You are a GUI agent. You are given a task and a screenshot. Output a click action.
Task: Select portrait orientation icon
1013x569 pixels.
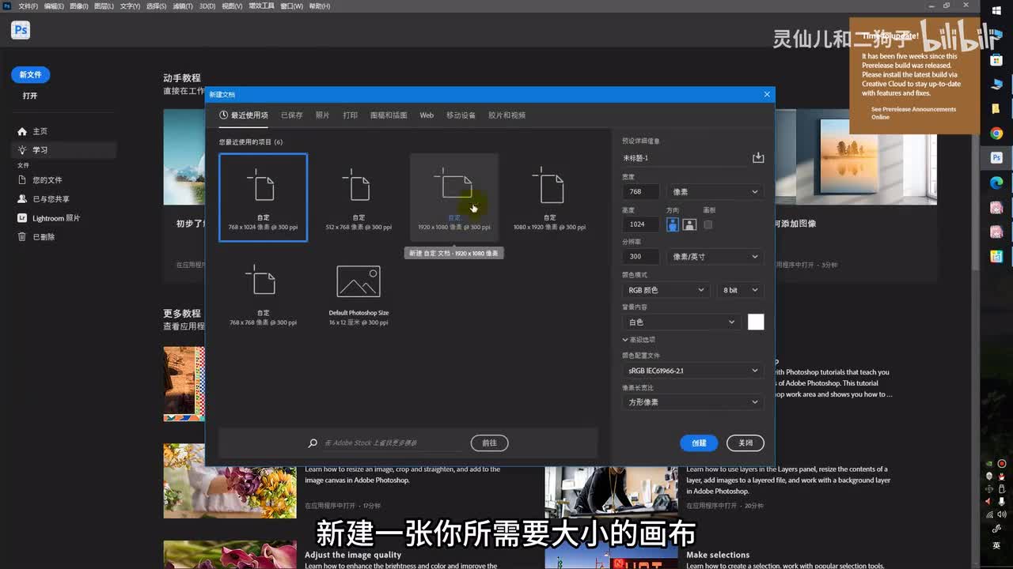tap(672, 224)
